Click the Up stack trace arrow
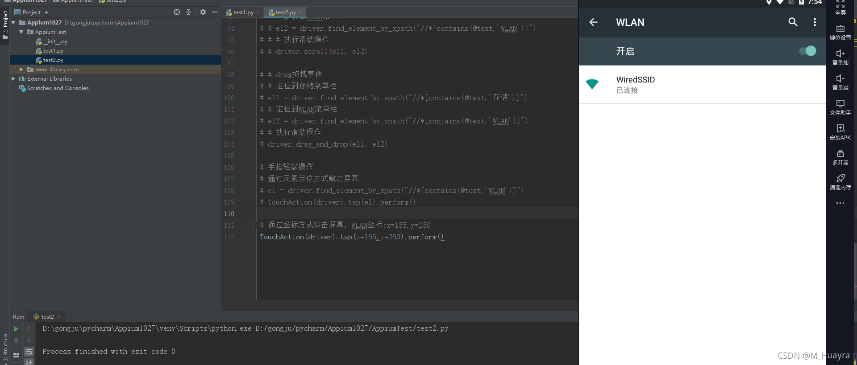The width and height of the screenshot is (857, 365). tap(29, 329)
